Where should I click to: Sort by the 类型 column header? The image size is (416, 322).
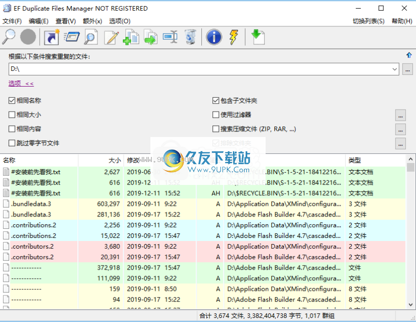coord(375,160)
